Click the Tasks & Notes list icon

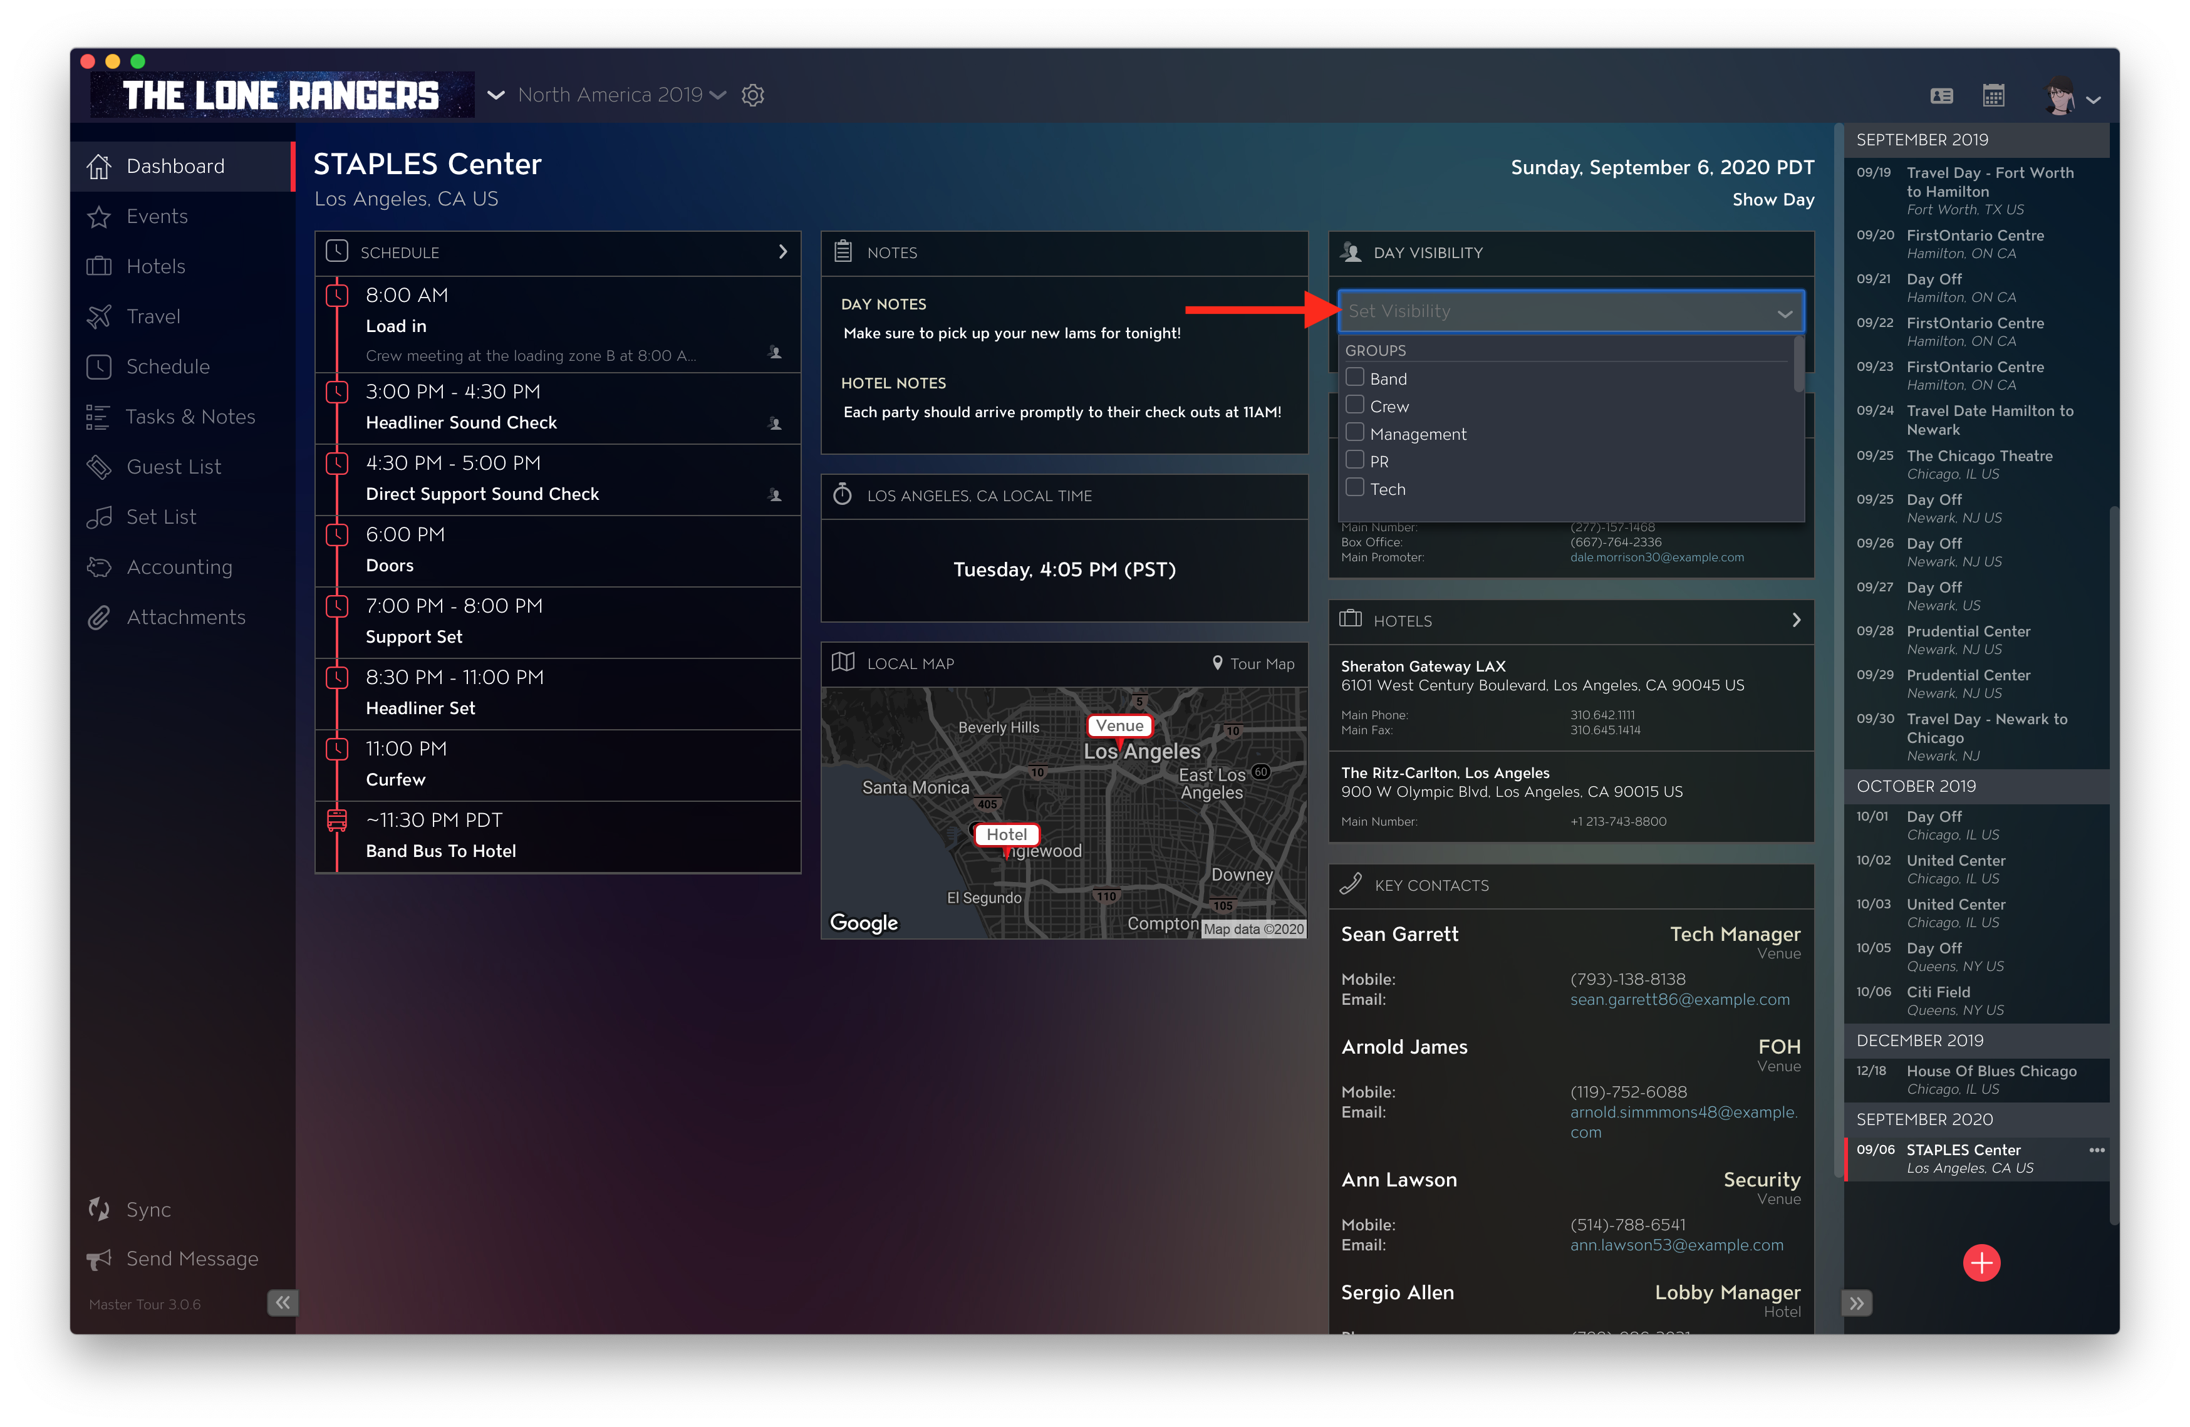coord(98,417)
